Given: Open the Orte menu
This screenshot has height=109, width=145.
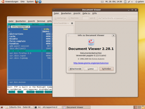Looking at the screenshot, I should click(22, 2).
